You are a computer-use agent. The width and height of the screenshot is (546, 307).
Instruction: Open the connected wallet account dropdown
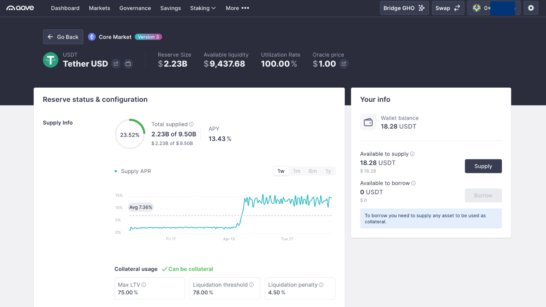click(x=494, y=8)
